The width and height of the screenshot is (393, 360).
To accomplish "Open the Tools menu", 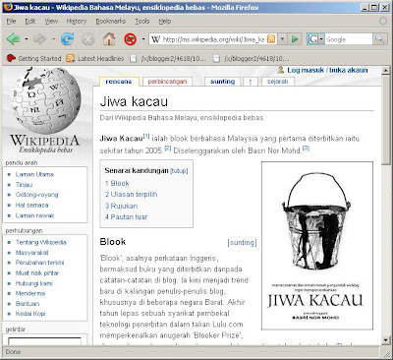I will (142, 22).
